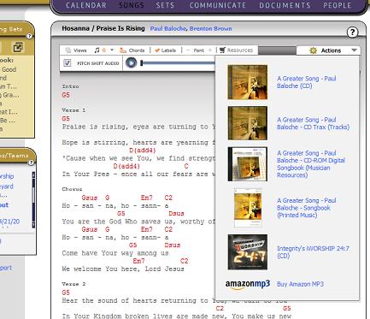Click help icon on the Teams sidebar panel
Screen dimensions: 370x319
pos(31,162)
